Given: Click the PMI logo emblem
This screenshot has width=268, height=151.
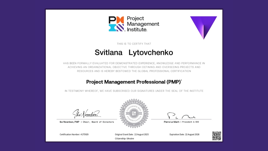Looking at the screenshot, I should point(116,24).
